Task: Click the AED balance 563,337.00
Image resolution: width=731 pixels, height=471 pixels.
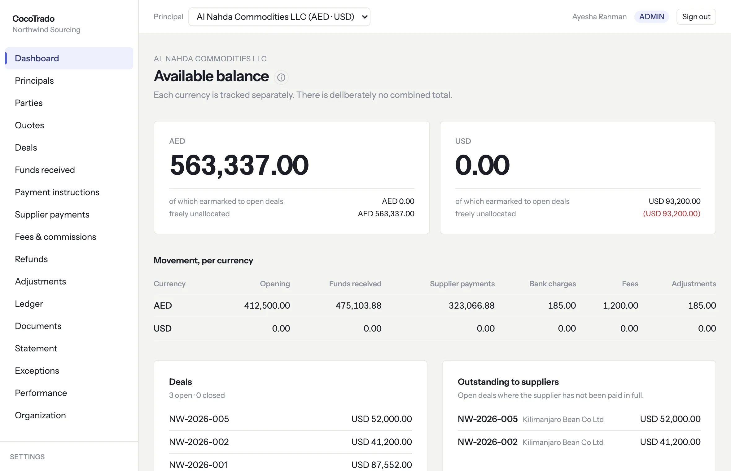Action: point(239,165)
